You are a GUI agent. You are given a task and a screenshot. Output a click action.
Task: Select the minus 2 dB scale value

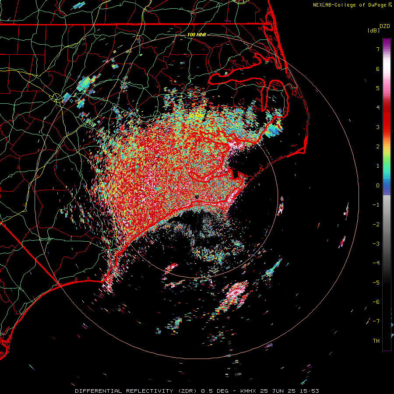click(x=376, y=225)
